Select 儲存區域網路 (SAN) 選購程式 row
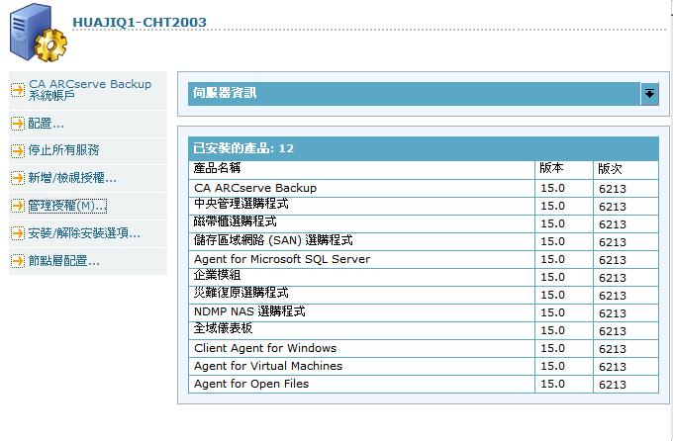673x441 pixels. tap(424, 242)
